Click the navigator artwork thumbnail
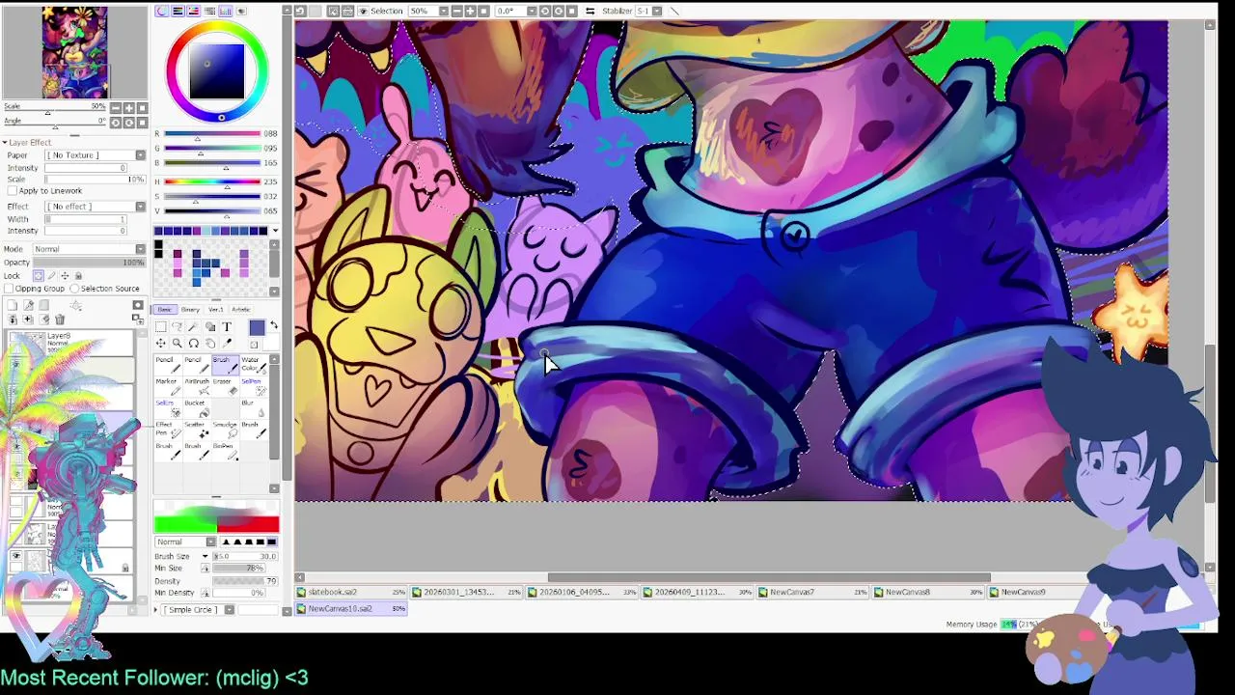 (75, 51)
